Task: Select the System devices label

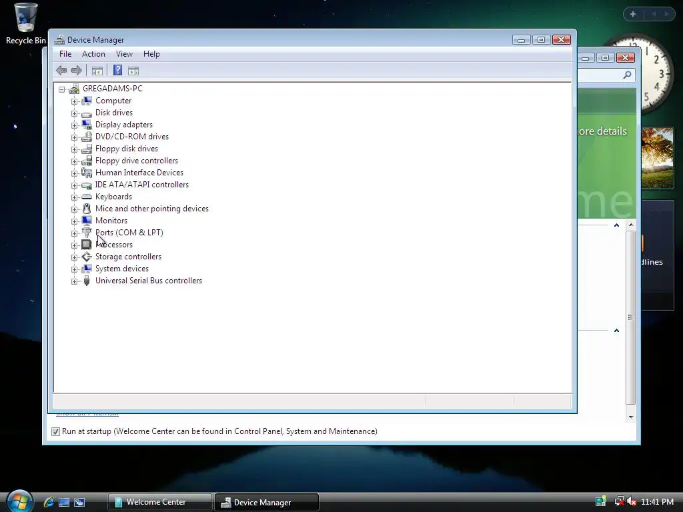Action: point(122,269)
